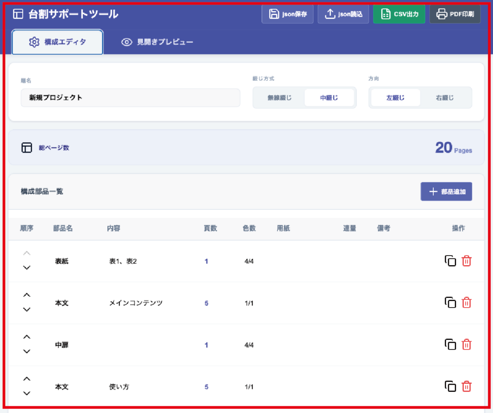Screen dimensions: 493x413
Task: Select 無線綴じ binding method
Action: click(279, 98)
